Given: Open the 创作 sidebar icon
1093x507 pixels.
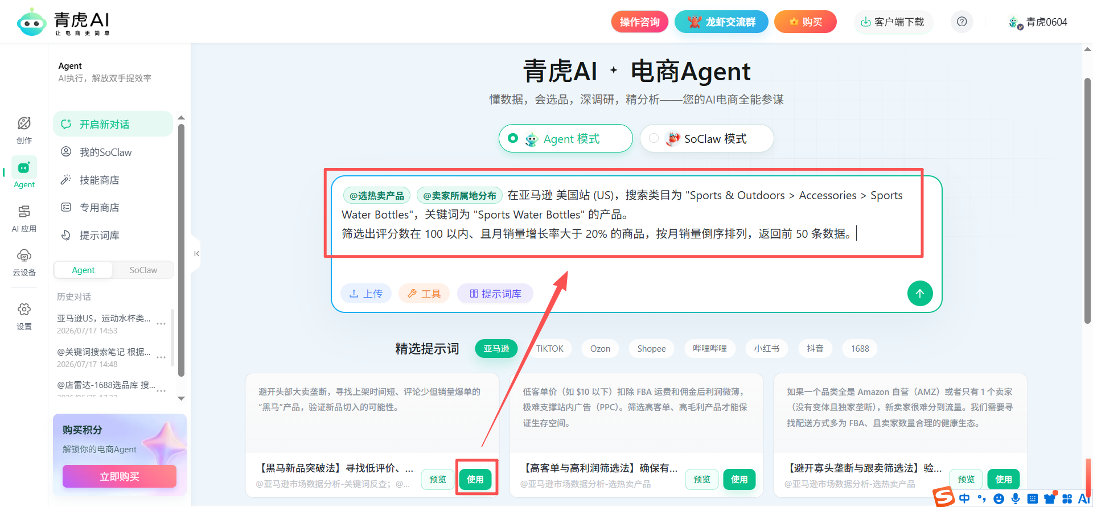Looking at the screenshot, I should (x=24, y=130).
